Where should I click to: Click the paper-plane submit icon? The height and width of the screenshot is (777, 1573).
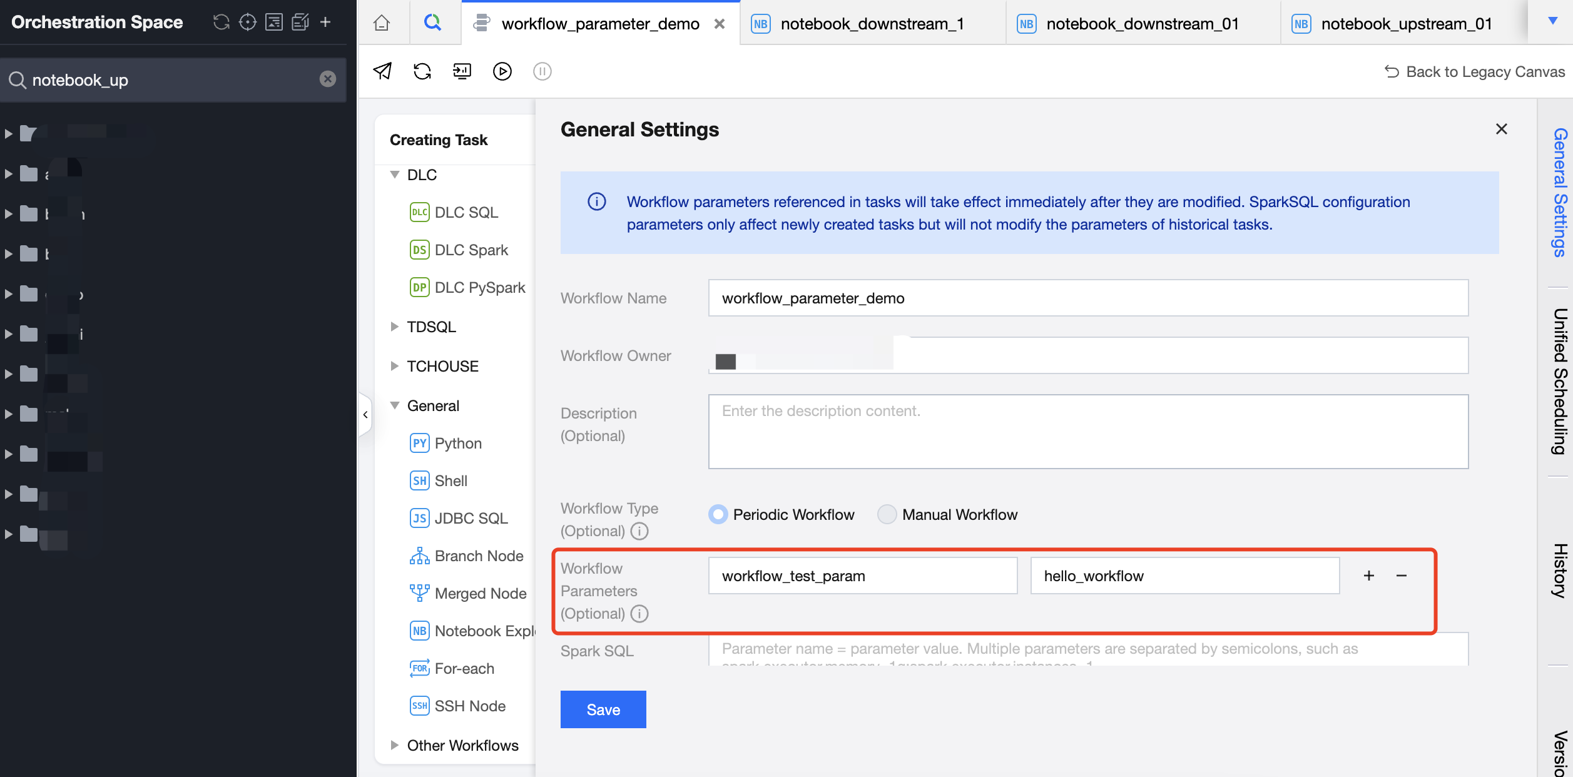382,71
